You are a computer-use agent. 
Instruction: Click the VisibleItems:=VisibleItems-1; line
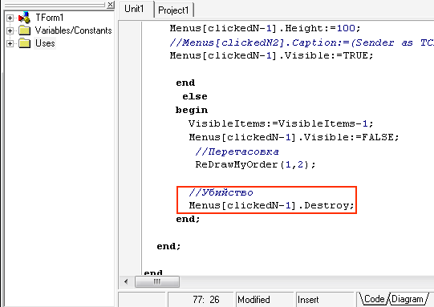(281, 123)
